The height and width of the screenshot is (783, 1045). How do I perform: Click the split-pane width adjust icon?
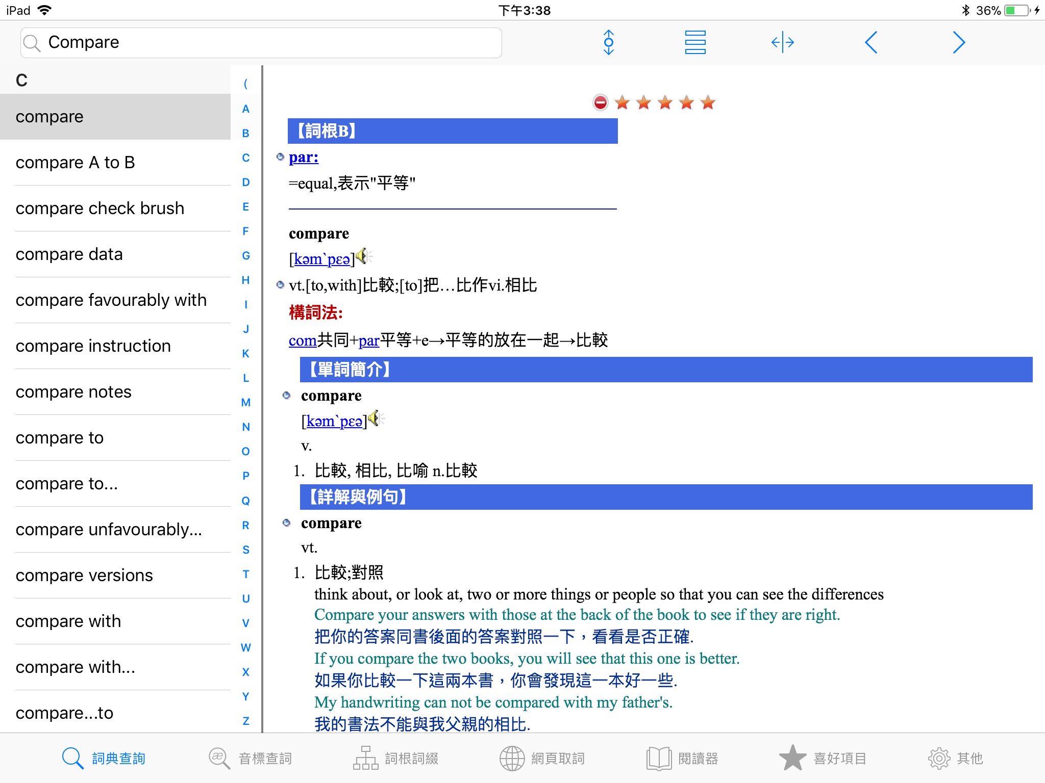coord(782,42)
